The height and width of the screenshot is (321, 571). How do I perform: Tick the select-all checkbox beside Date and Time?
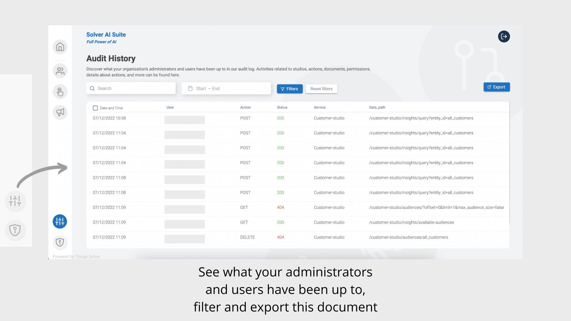click(95, 108)
